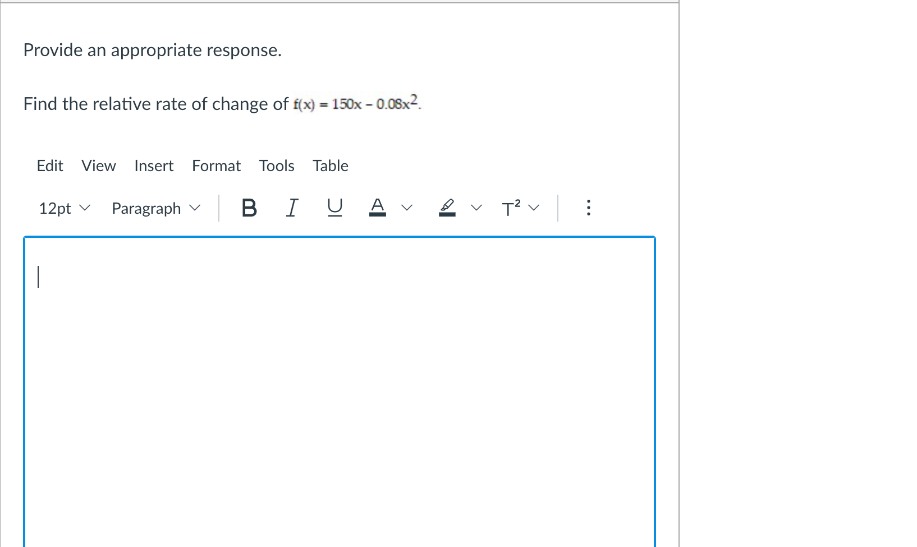Apply italic formatting in the toolbar
The width and height of the screenshot is (917, 547).
[x=292, y=208]
